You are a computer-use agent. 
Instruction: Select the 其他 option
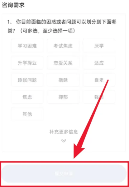[x=27, y=114]
